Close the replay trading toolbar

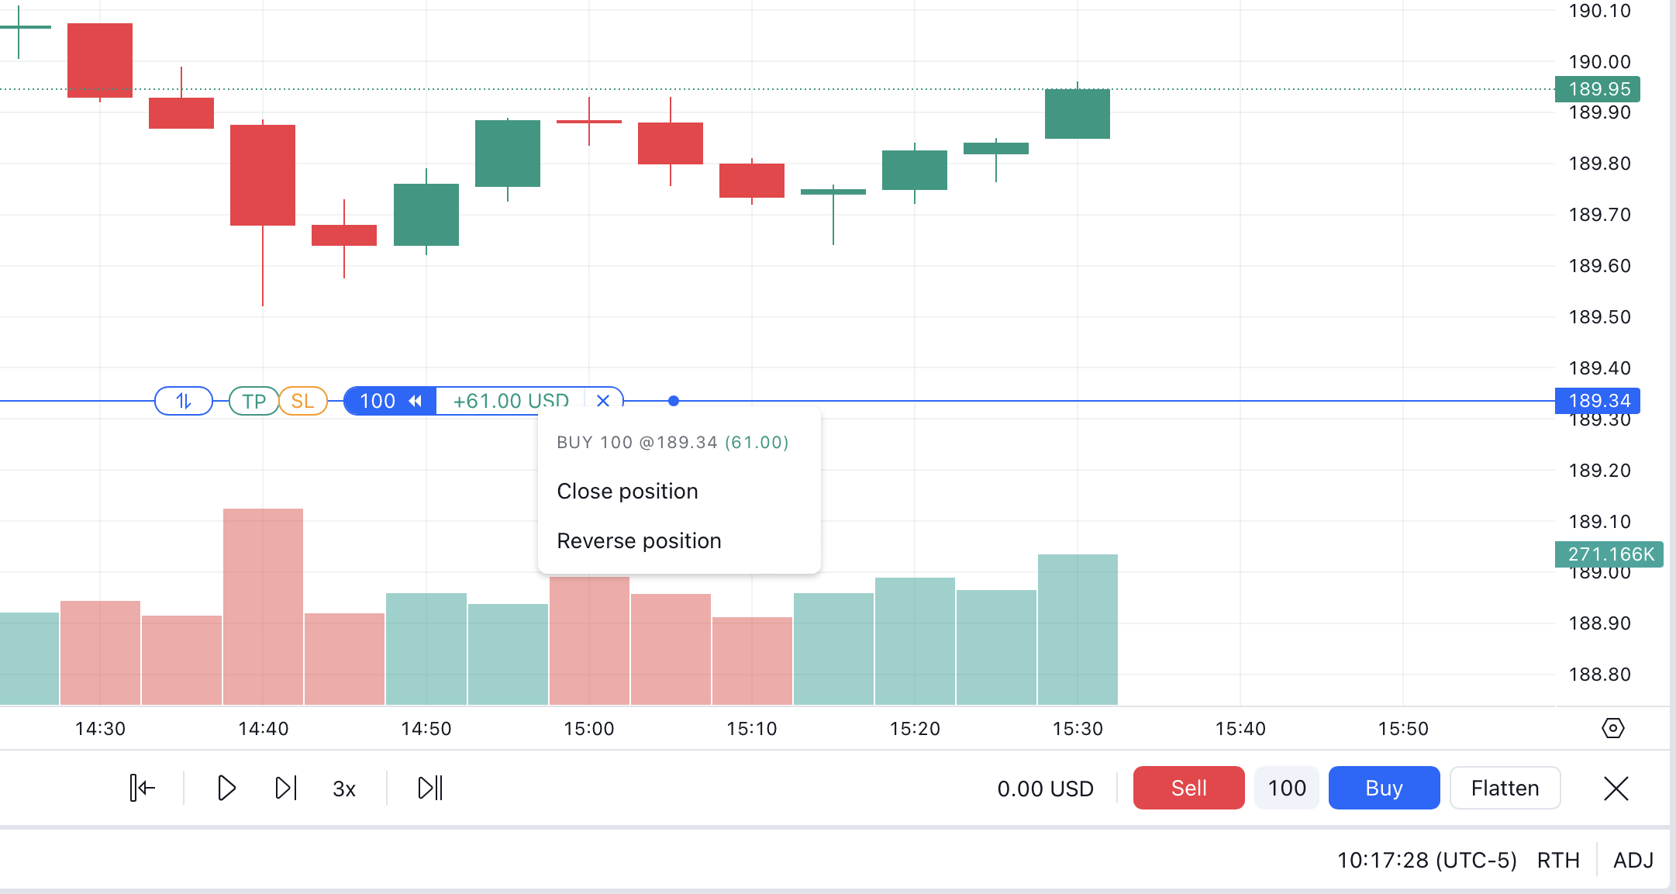pos(1616,789)
